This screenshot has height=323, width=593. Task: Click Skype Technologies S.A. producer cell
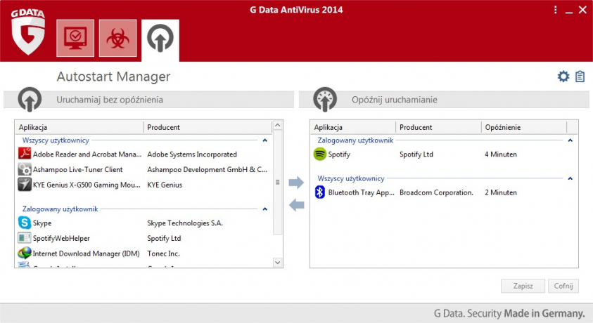[x=185, y=223]
